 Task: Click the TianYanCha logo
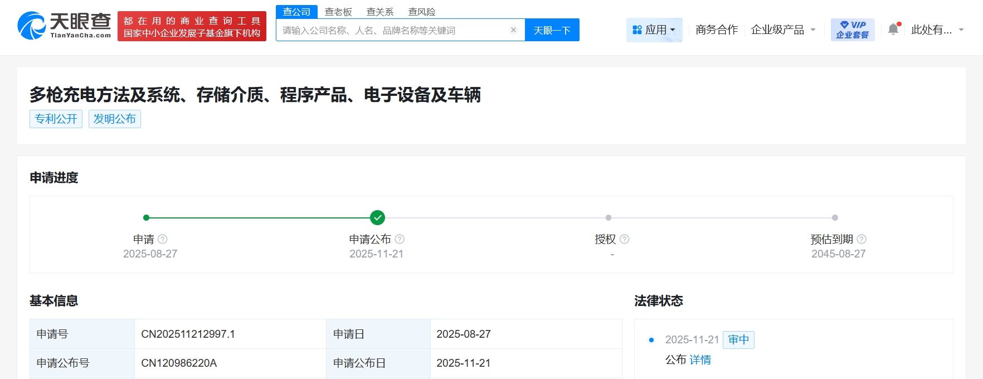(x=64, y=26)
